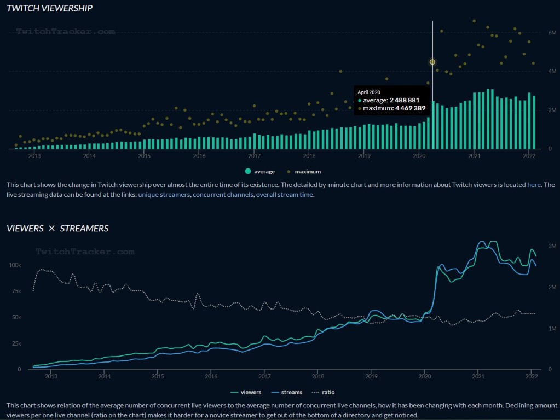Viewport: 560px width, 420px height.
Task: Click the '6M' label on the Twitch Viewership chart
Action: click(552, 32)
